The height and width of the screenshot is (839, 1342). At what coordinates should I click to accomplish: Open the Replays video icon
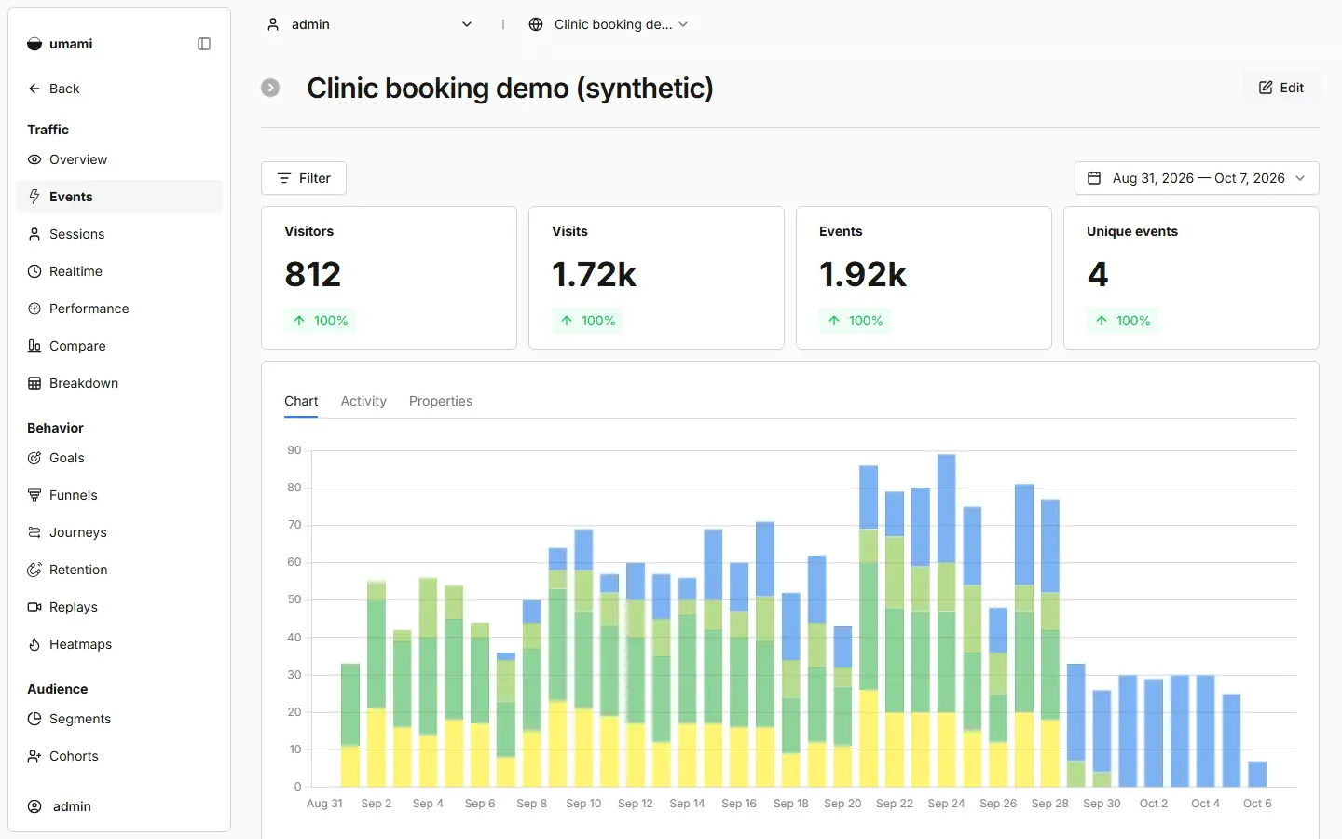[34, 607]
